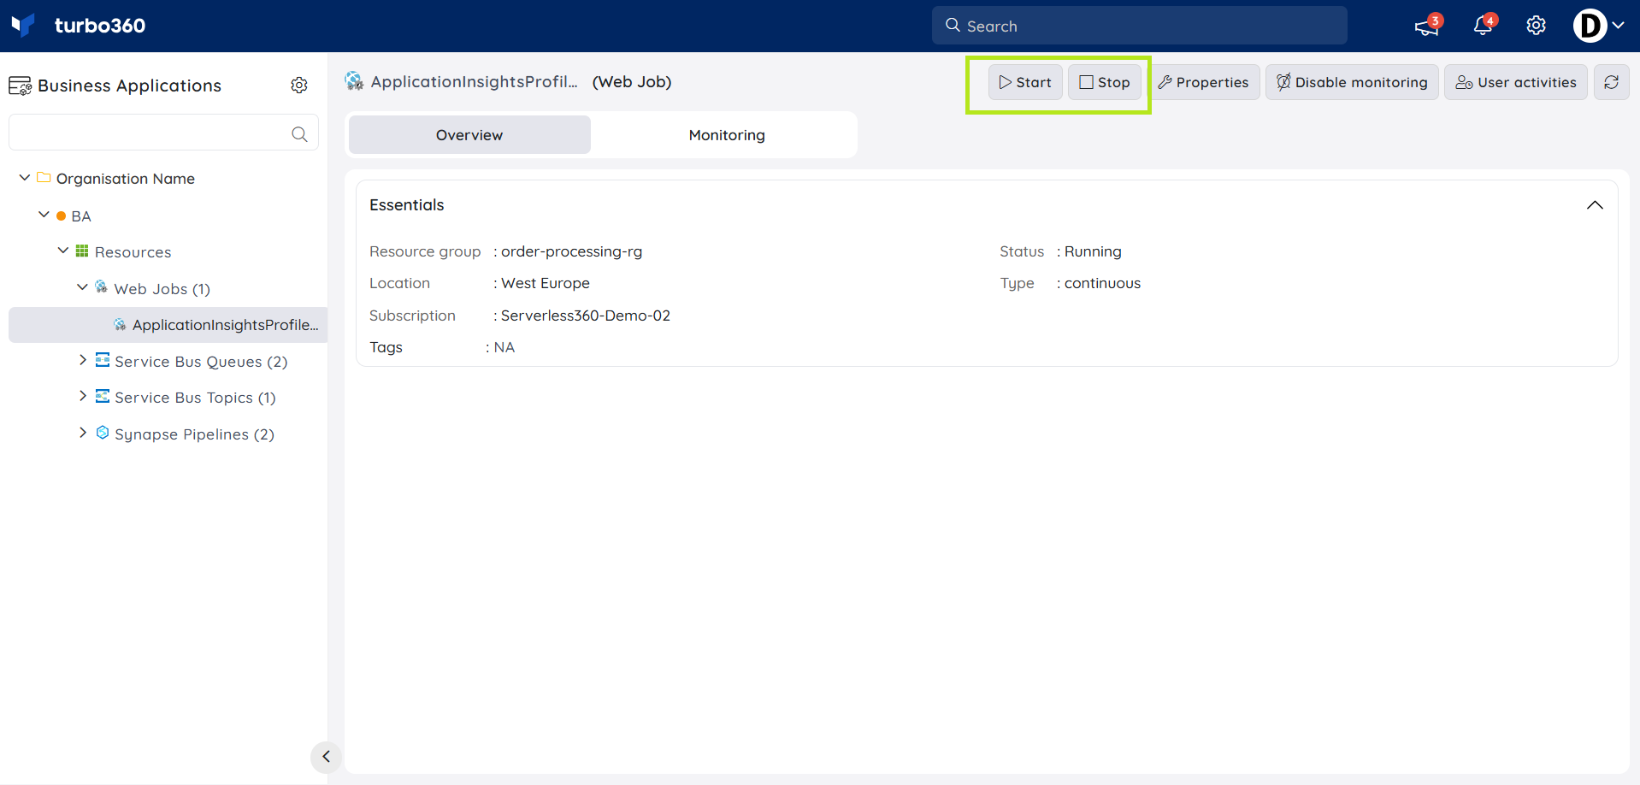The width and height of the screenshot is (1640, 785).
Task: Click the orange BA status dot
Action: 61,216
